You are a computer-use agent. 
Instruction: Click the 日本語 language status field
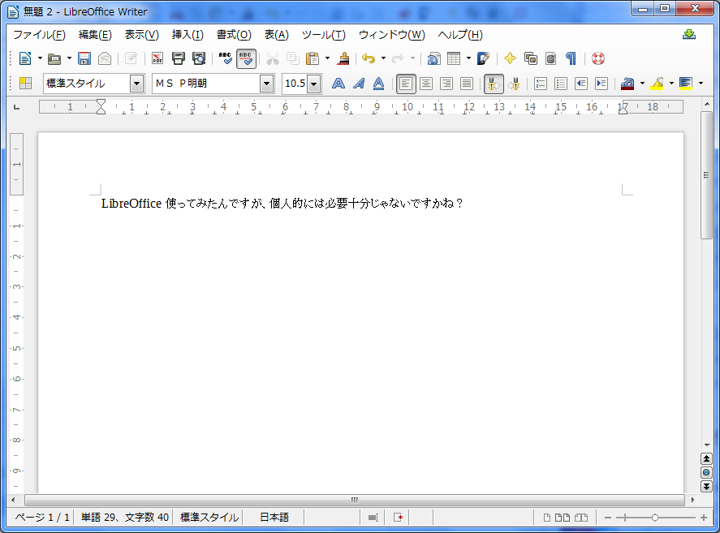(274, 518)
